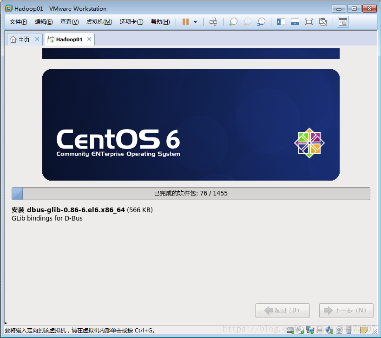Close the 主页 tab
The width and height of the screenshot is (381, 338).
point(37,39)
